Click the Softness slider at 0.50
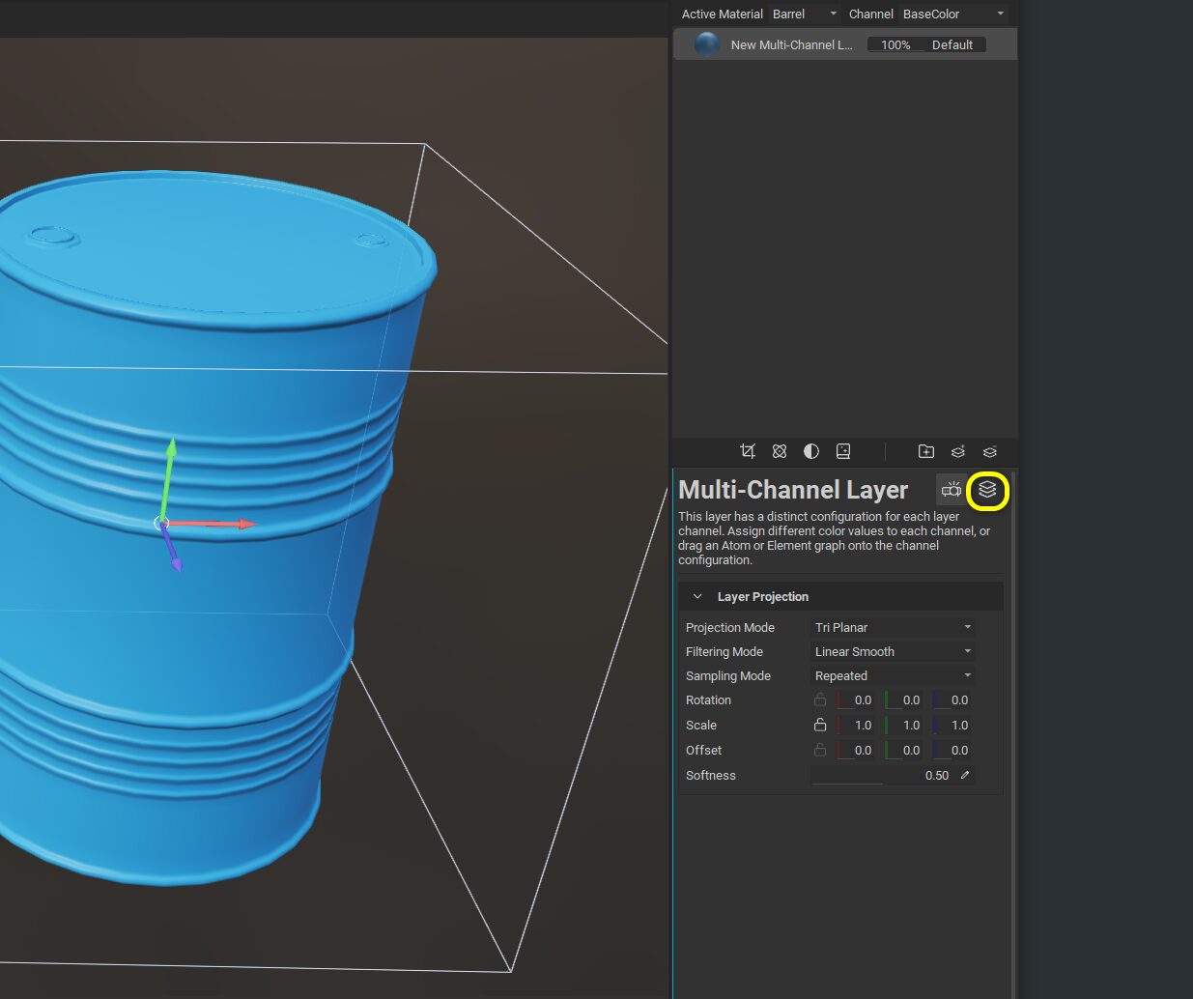Screen dimensions: 1193x999 point(883,775)
